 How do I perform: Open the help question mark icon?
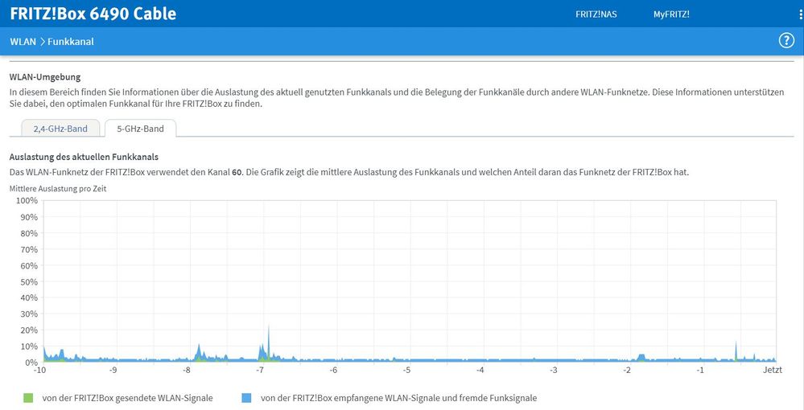(x=786, y=41)
